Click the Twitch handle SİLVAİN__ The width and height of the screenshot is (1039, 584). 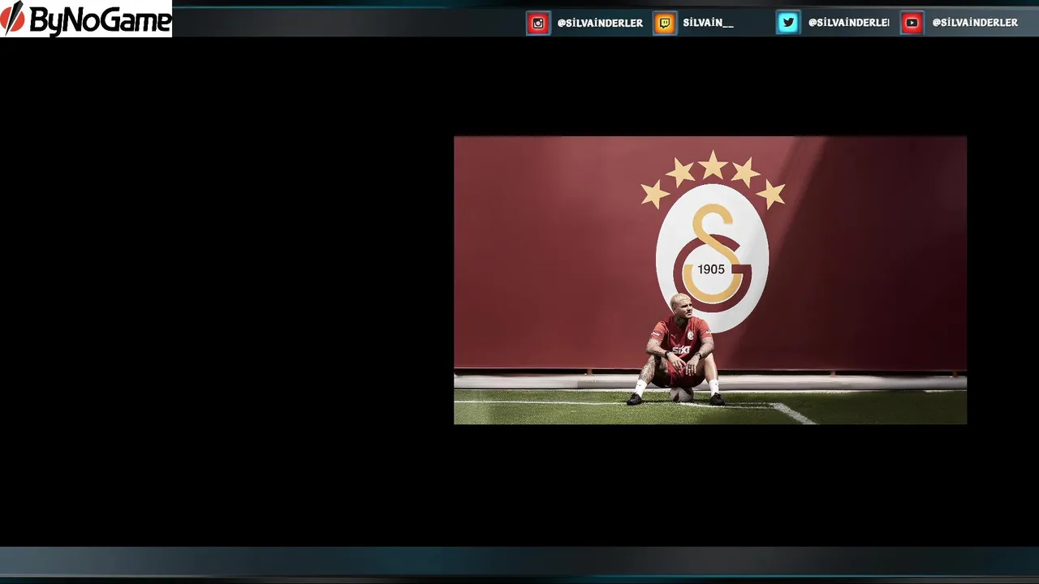[708, 23]
